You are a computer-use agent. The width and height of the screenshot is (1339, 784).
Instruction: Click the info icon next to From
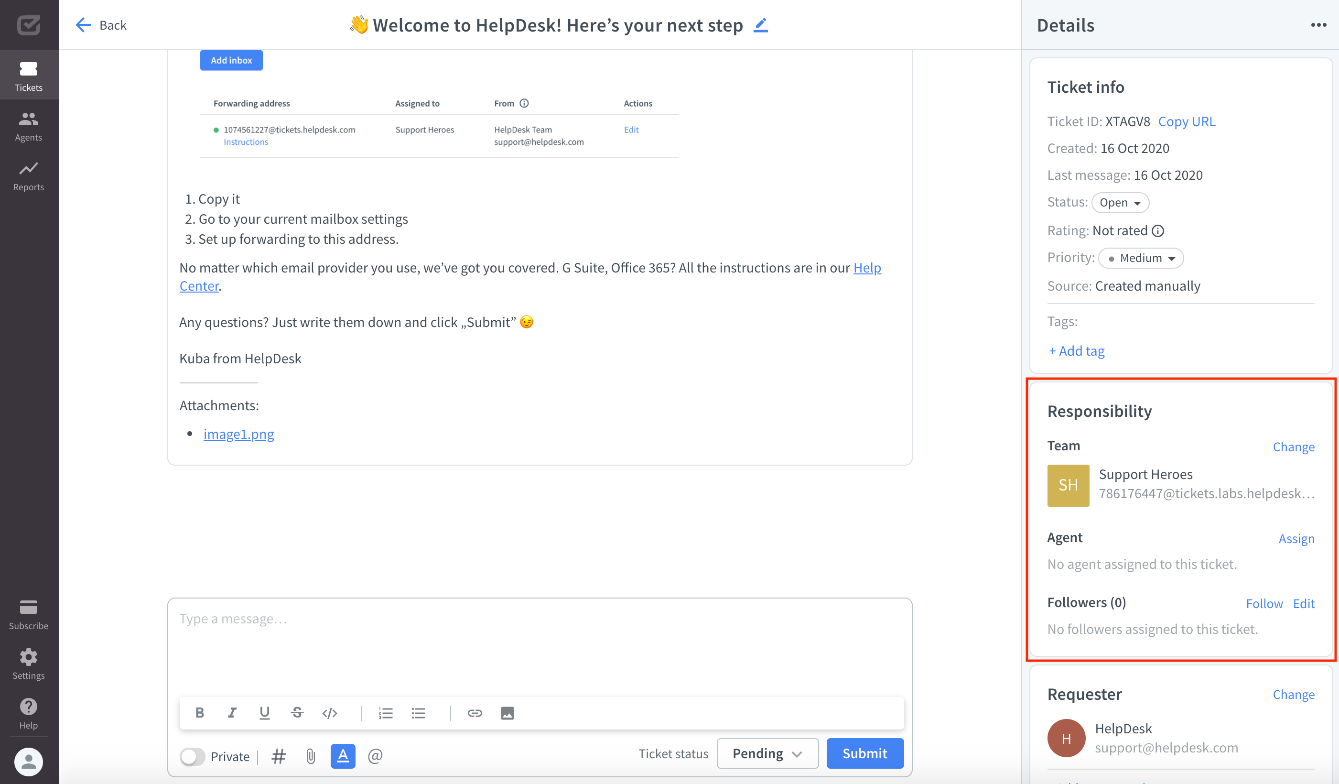pos(524,103)
